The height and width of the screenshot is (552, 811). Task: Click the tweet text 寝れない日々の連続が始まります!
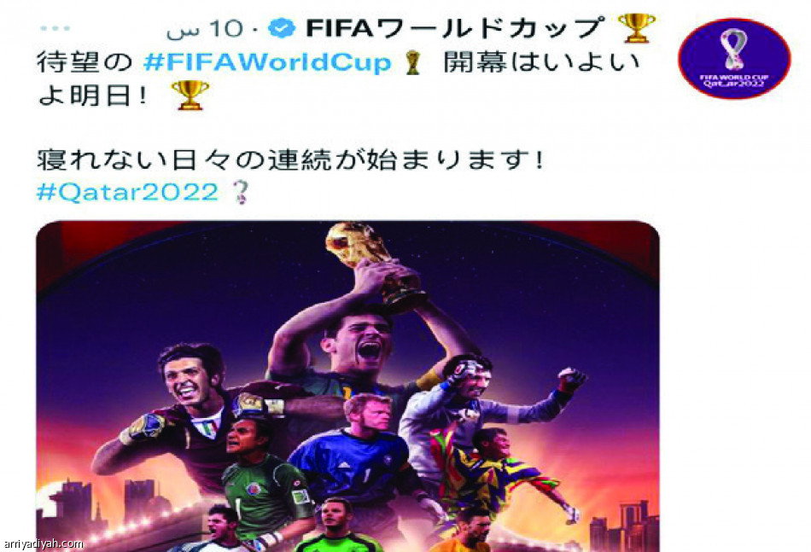point(289,160)
